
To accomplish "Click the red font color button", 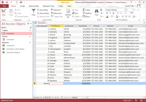I will pyautogui.click(x=107, y=16).
